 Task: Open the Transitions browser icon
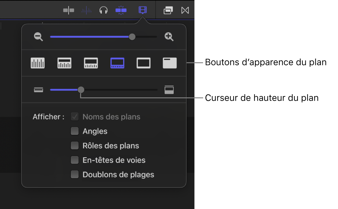(x=185, y=10)
